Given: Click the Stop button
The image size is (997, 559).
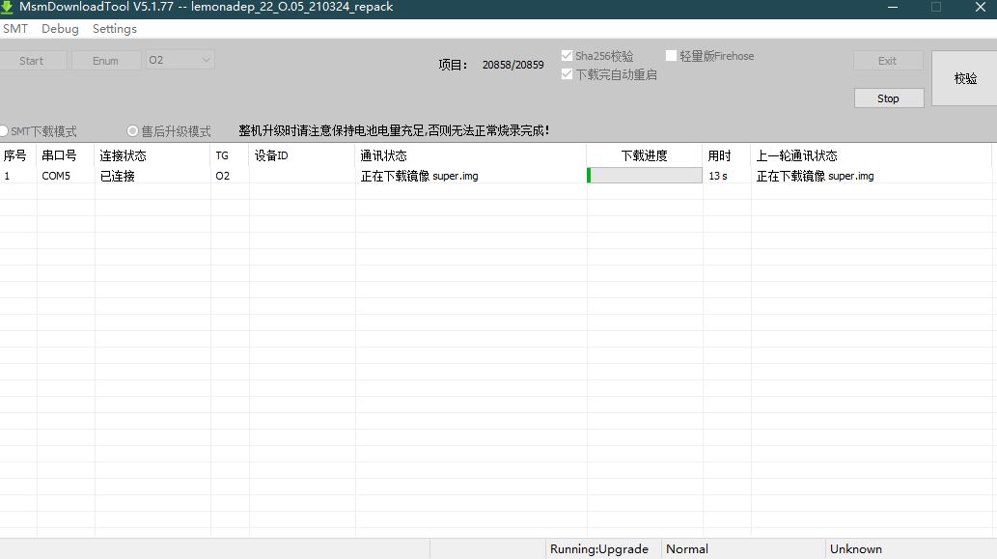Looking at the screenshot, I should (888, 98).
